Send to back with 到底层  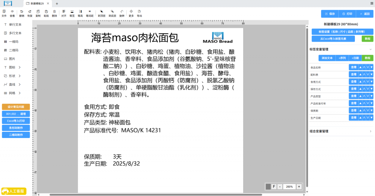point(112,14)
